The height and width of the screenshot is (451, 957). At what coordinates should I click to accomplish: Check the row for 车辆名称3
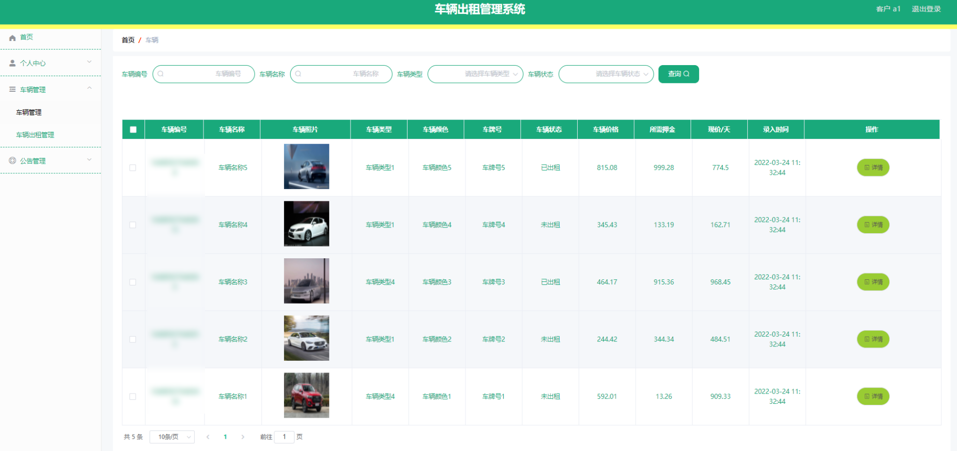click(x=133, y=282)
